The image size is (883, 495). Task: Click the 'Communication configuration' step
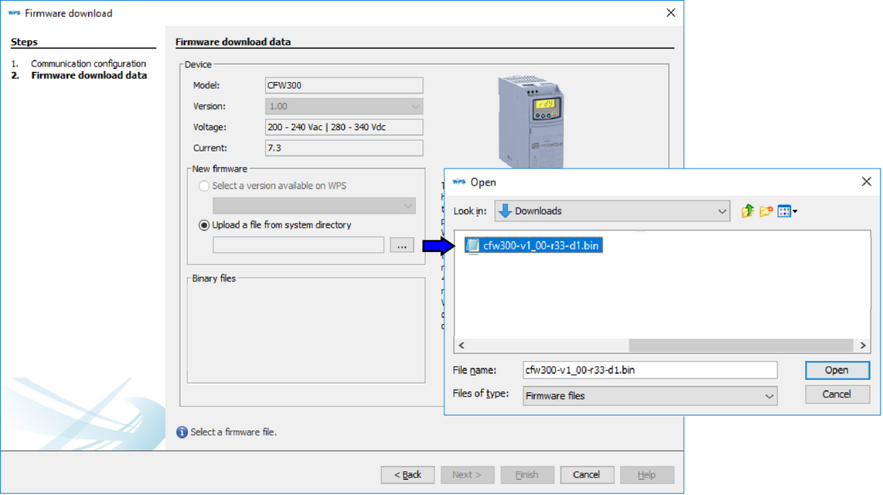click(x=88, y=63)
